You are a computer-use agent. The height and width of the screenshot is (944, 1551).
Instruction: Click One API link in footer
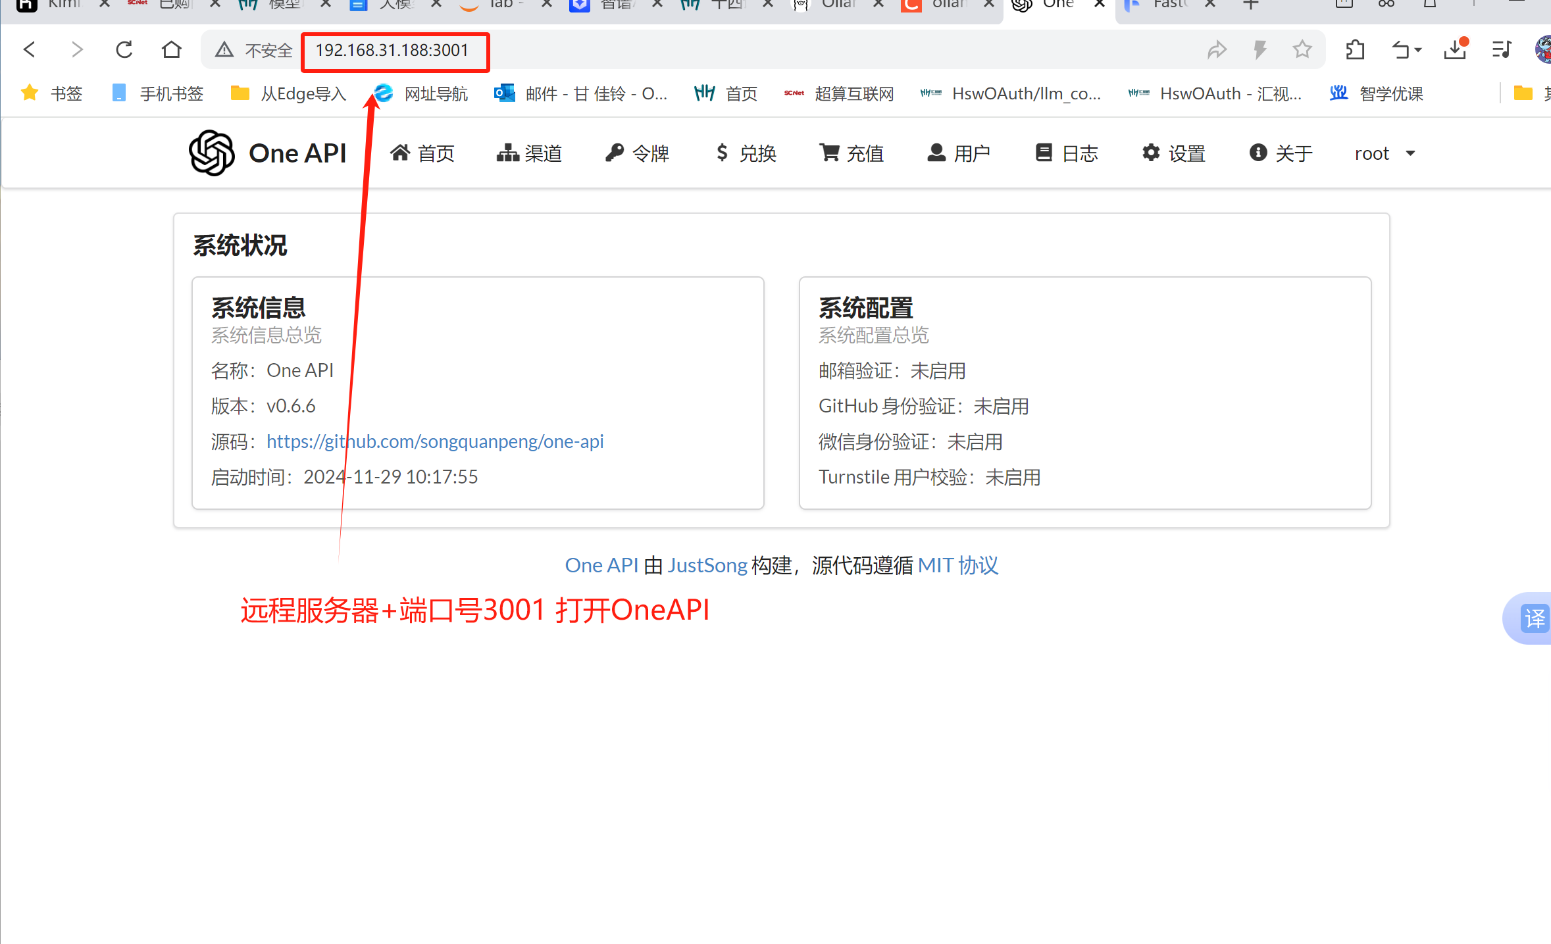pyautogui.click(x=601, y=565)
